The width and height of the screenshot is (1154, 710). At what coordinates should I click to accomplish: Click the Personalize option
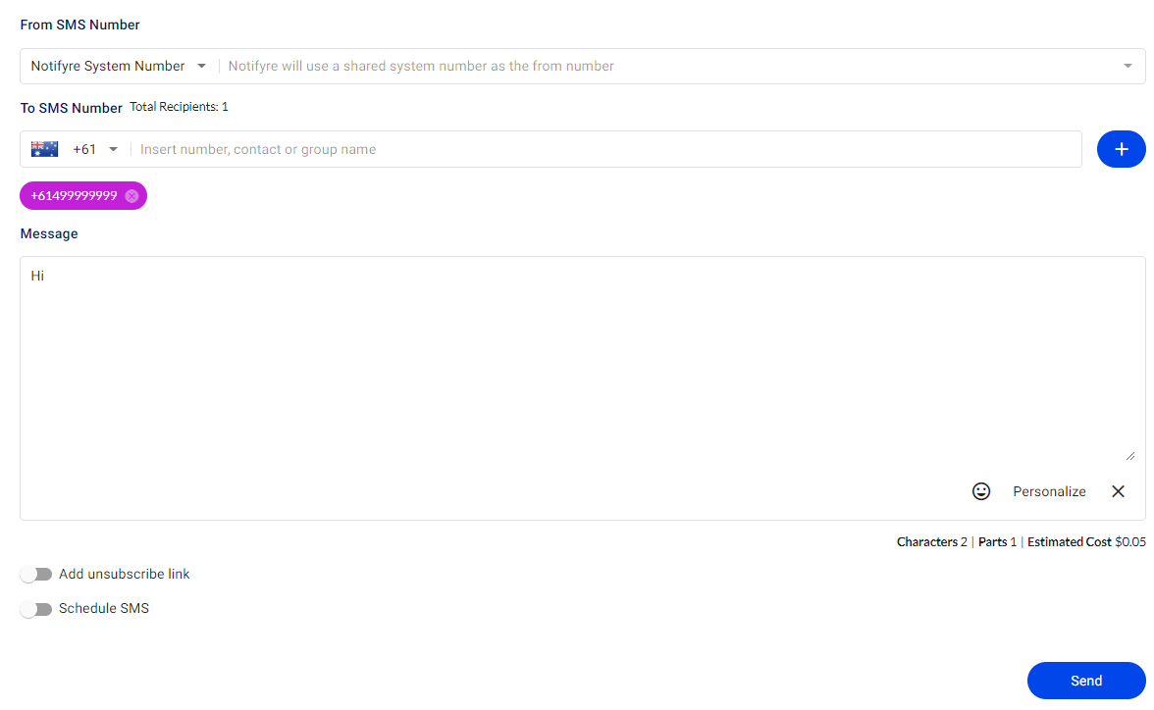(x=1049, y=491)
